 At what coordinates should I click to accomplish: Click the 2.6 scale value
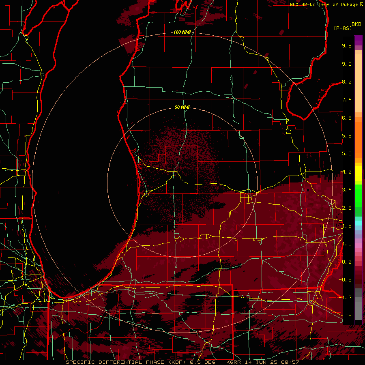[x=347, y=208]
